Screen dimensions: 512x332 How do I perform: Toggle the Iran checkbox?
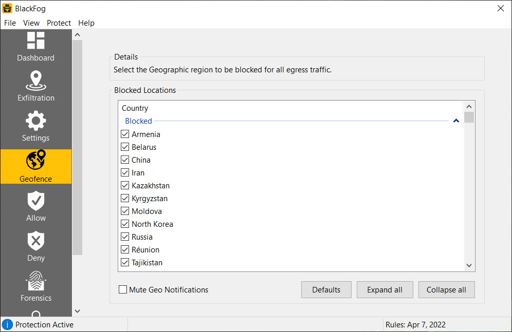125,173
